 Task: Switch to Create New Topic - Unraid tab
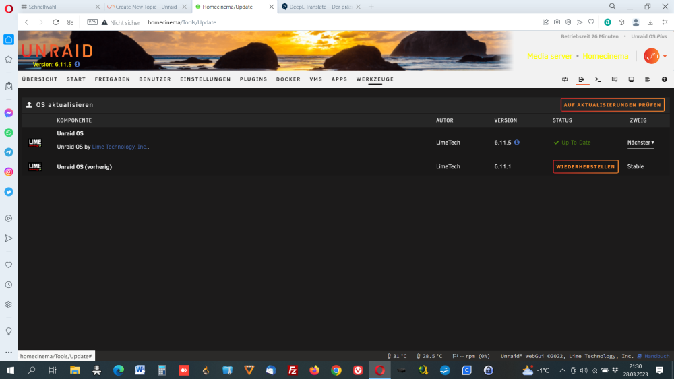click(x=146, y=7)
